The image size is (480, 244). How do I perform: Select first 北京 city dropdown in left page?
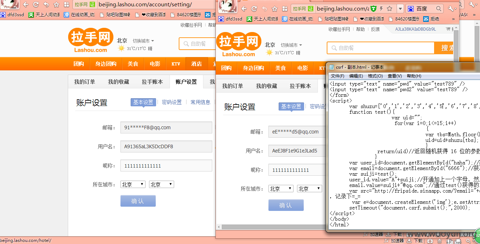coord(133,184)
